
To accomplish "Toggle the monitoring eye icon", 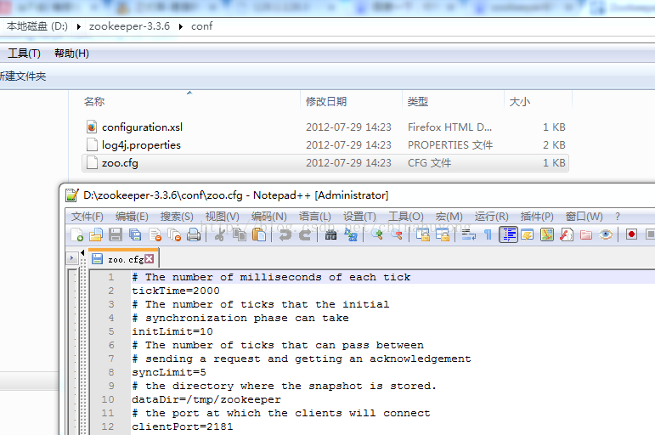I will pos(606,234).
